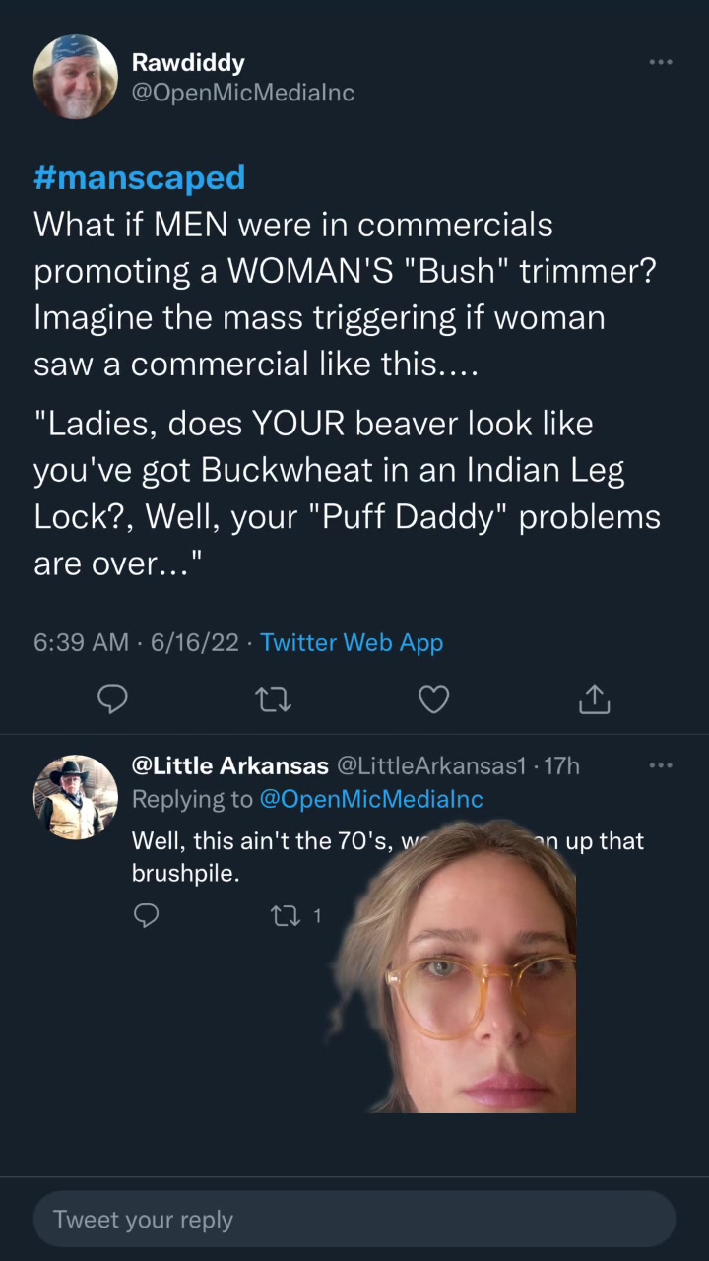
Task: Open @OpenMicMediaInc handle under Rawdiddy
Action: pos(243,93)
